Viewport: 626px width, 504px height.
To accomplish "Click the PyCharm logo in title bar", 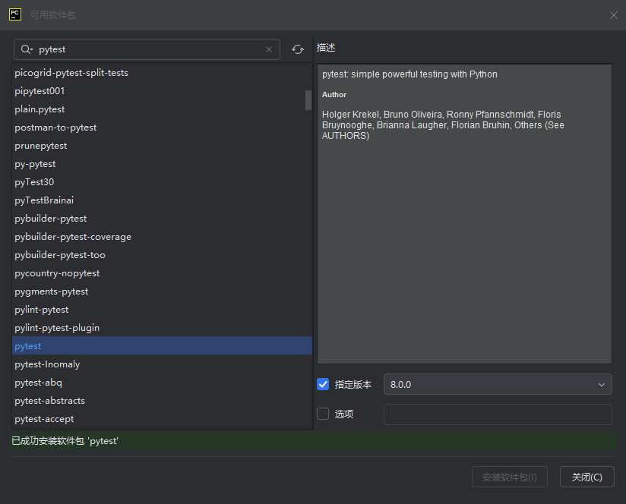I will click(x=15, y=14).
